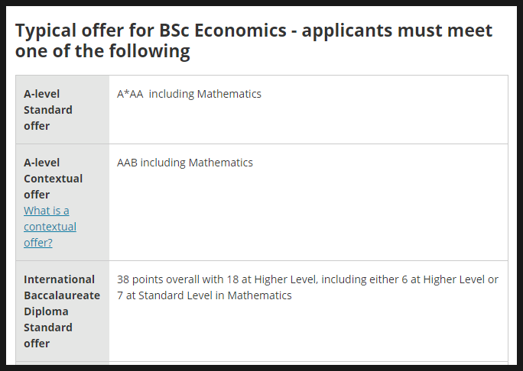
Task: Click the "A*AA" grade text
Action: (x=130, y=94)
